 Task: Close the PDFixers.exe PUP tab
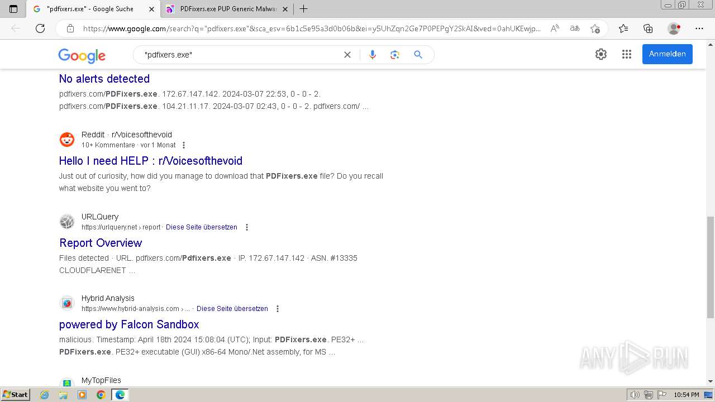[285, 9]
